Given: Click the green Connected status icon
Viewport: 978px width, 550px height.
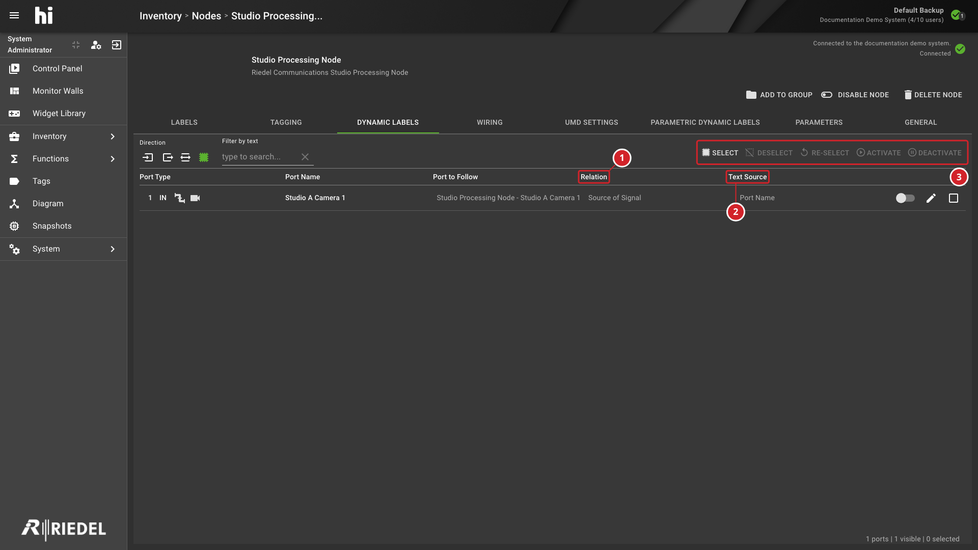Looking at the screenshot, I should pos(960,49).
